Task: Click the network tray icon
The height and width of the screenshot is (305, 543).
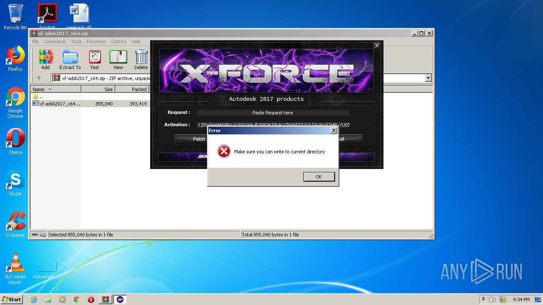Action: click(503, 299)
